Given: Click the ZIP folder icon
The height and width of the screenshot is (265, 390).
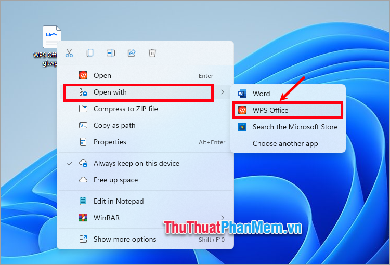Looking at the screenshot, I should coord(83,109).
